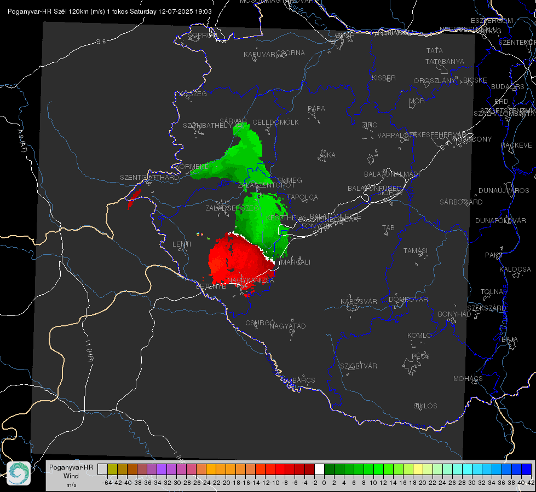
Task: Select the BALATONALMÁDI label
Action: [x=392, y=174]
